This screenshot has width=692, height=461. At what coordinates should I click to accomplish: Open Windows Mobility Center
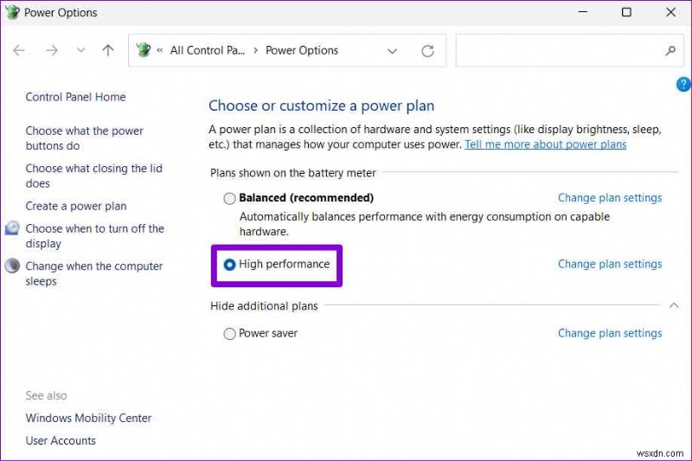(x=88, y=419)
